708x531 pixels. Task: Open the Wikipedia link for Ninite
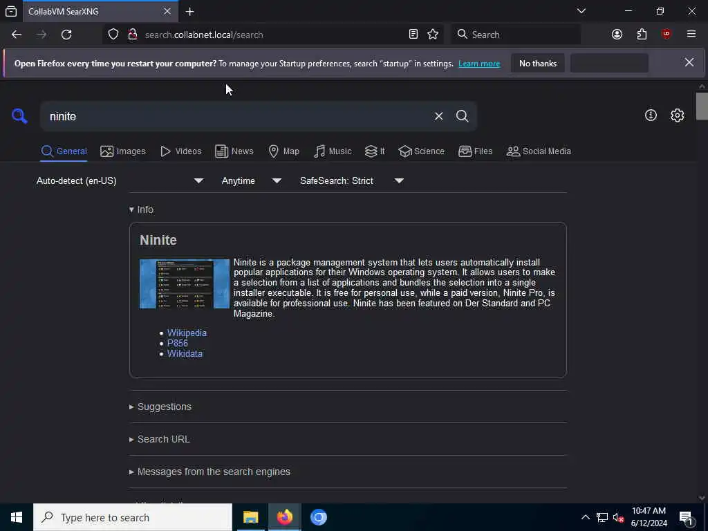pos(187,333)
